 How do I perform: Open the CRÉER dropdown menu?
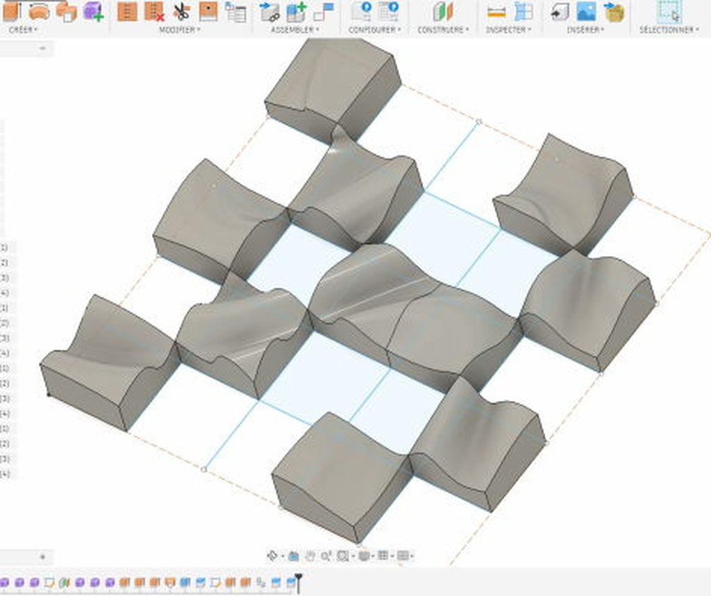[23, 30]
